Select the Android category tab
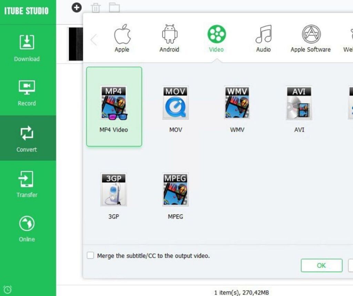 pos(169,38)
